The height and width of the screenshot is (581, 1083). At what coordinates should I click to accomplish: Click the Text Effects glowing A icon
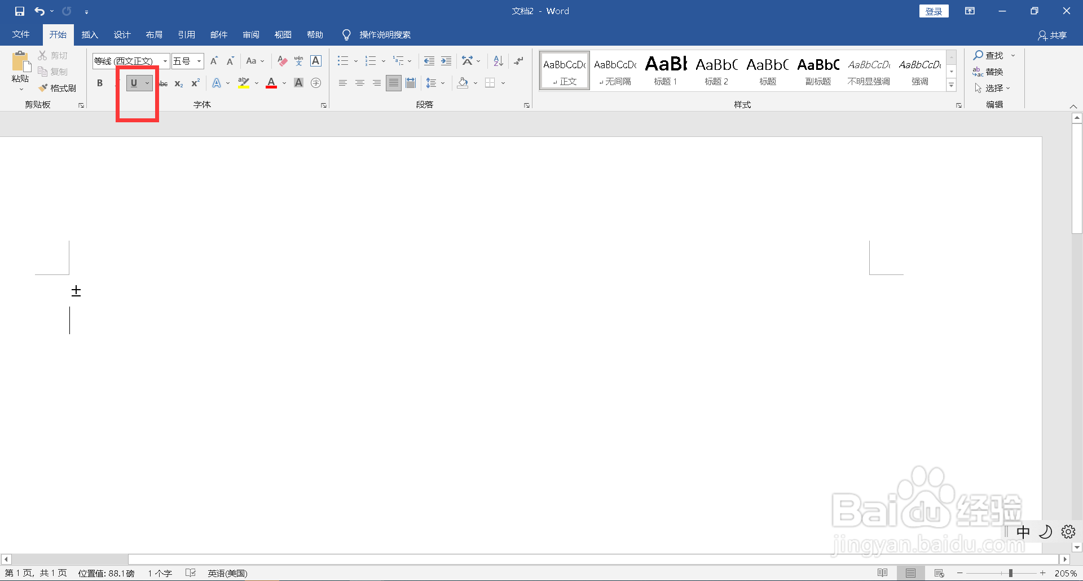(x=217, y=83)
